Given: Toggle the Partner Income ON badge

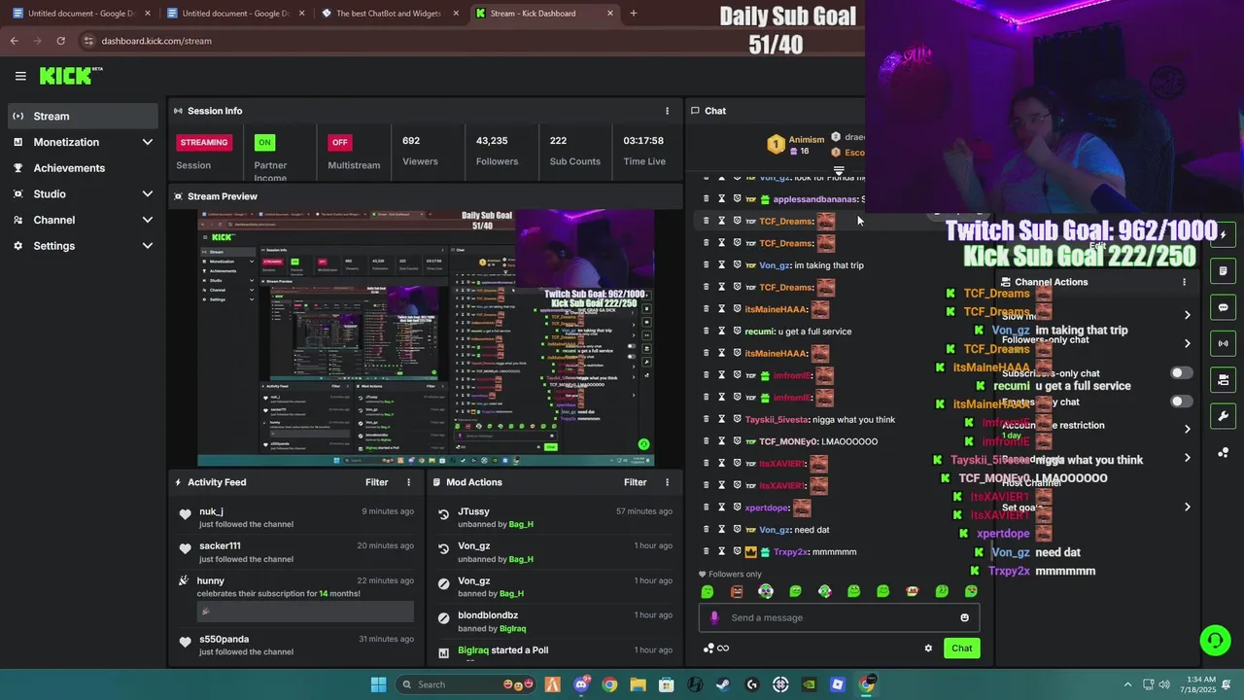Looking at the screenshot, I should [x=263, y=142].
